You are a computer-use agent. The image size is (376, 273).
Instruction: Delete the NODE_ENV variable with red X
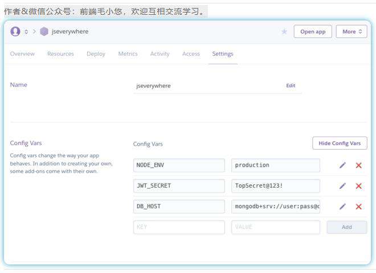[359, 166]
